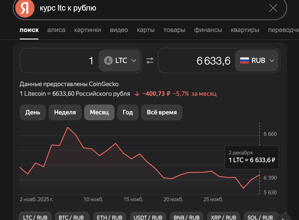
Task: Switch to the финансы tab
Action: coord(208,30)
